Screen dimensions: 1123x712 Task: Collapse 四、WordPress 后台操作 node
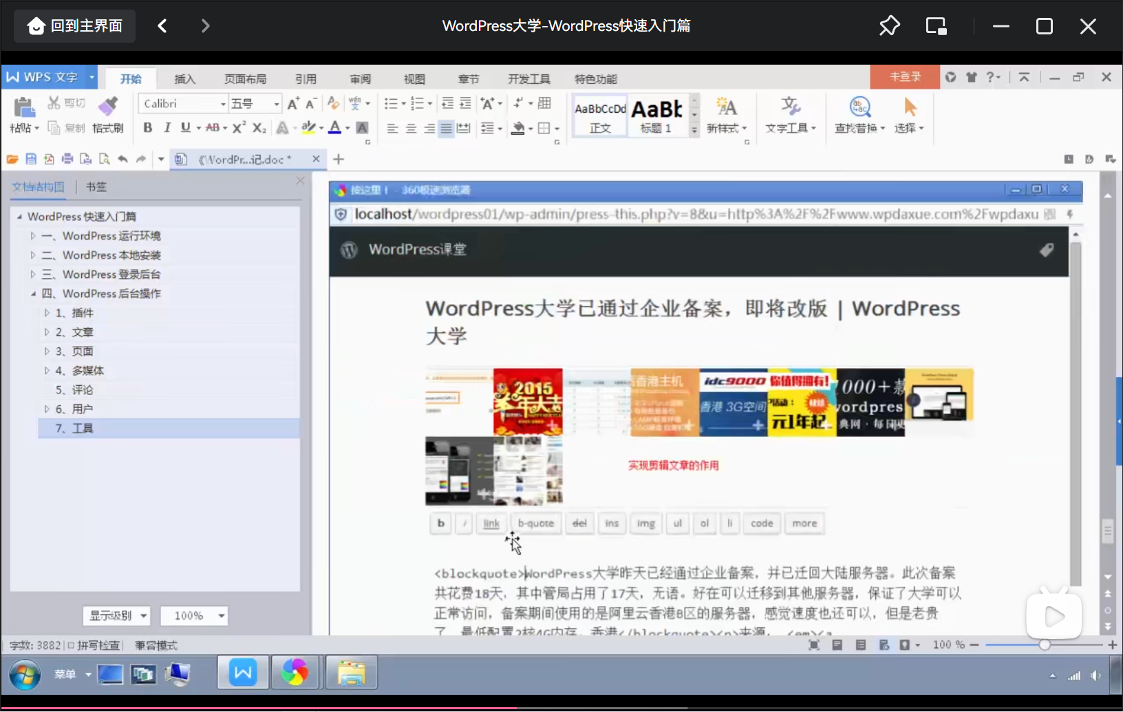click(x=32, y=294)
